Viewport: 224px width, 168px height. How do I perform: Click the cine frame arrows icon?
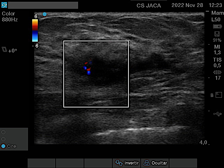point(217,72)
